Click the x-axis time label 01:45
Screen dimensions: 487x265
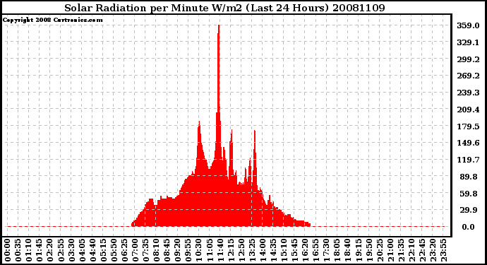tap(40, 250)
